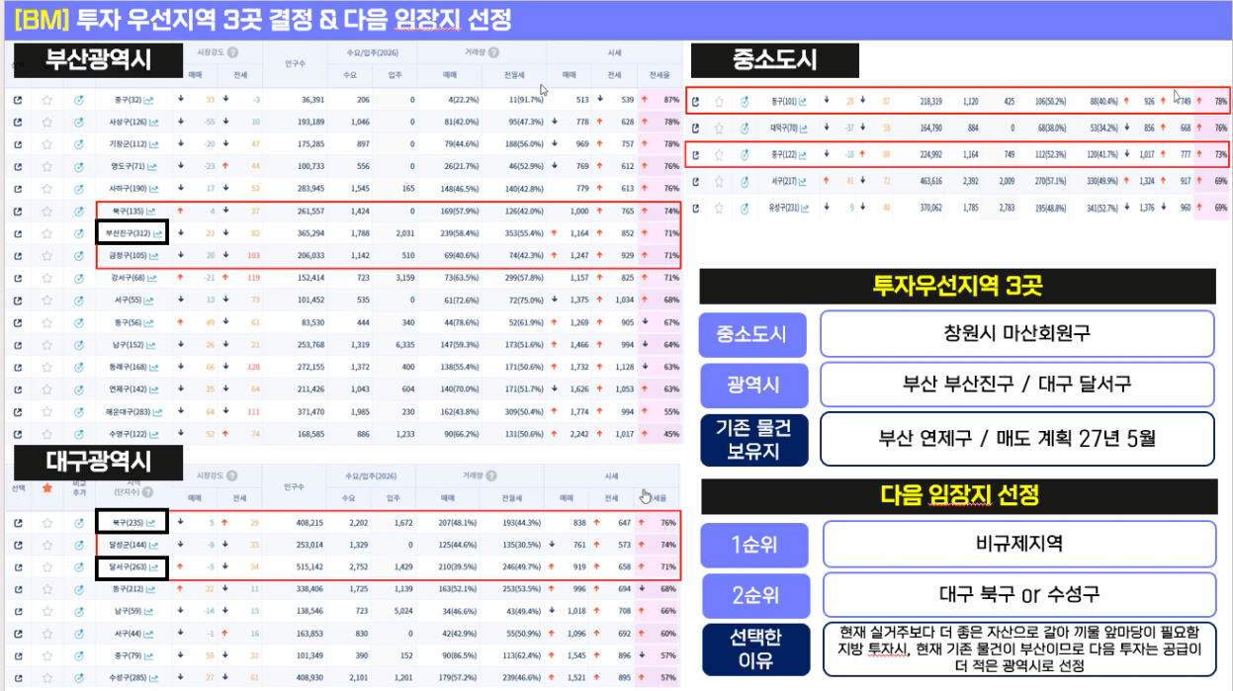Select the 창원시 마산회원구 text box
This screenshot has width=1233, height=691.
coord(1016,334)
